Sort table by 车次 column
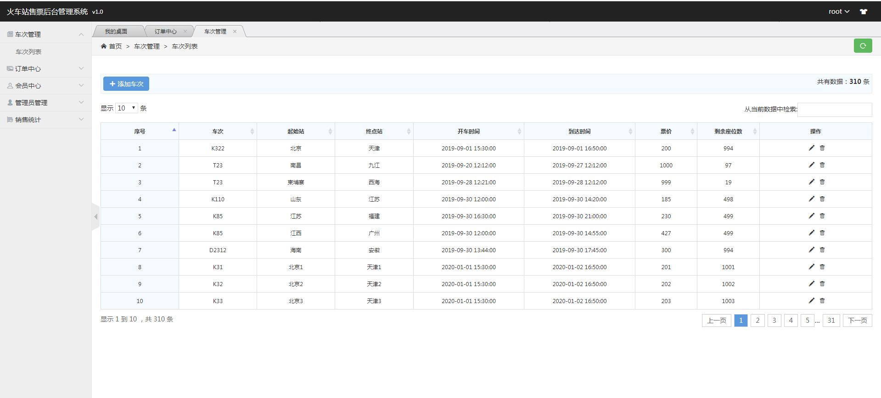Screen dimensions: 881x398 pyautogui.click(x=218, y=131)
